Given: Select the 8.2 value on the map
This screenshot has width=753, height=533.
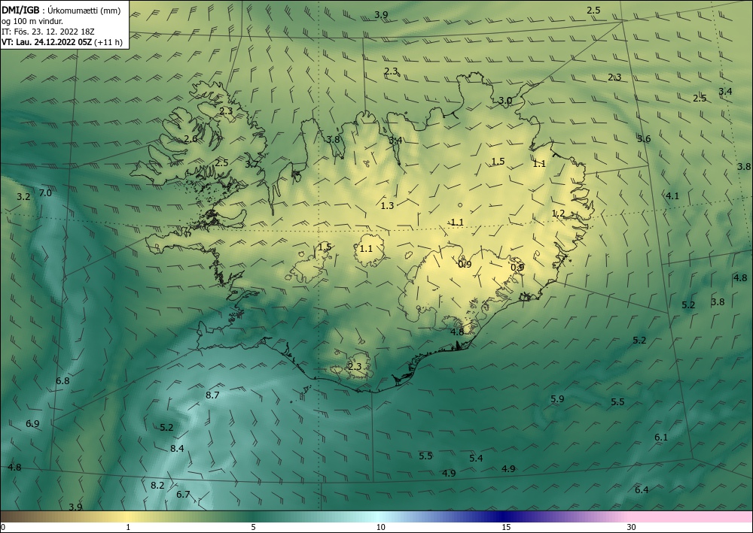Looking at the screenshot, I should point(157,486).
